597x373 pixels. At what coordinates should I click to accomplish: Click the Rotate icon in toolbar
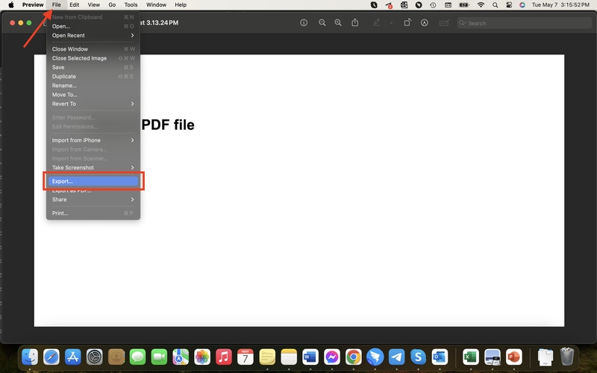click(407, 22)
